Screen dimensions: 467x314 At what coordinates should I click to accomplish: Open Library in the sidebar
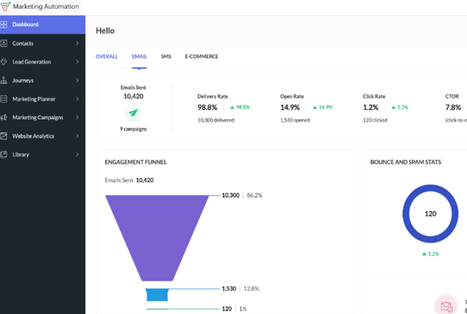pos(43,154)
